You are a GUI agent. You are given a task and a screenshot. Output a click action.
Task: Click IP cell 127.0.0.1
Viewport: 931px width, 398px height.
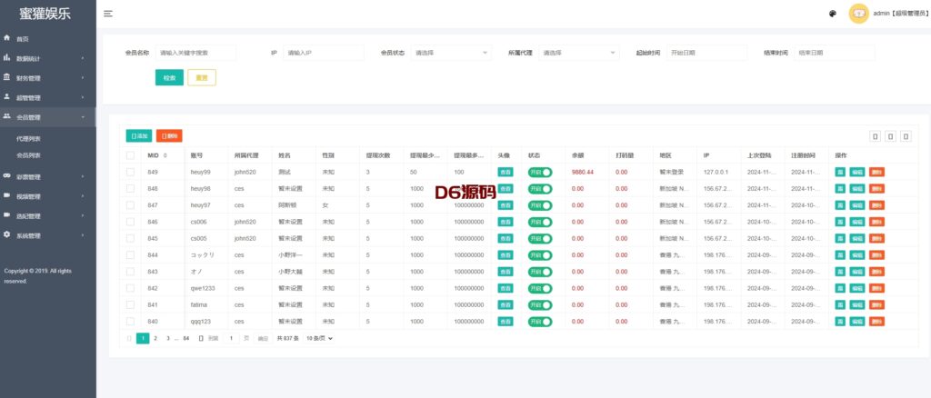click(716, 172)
